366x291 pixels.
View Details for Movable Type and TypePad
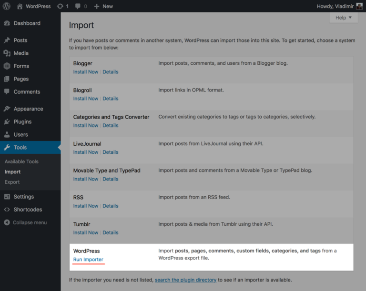(111, 179)
